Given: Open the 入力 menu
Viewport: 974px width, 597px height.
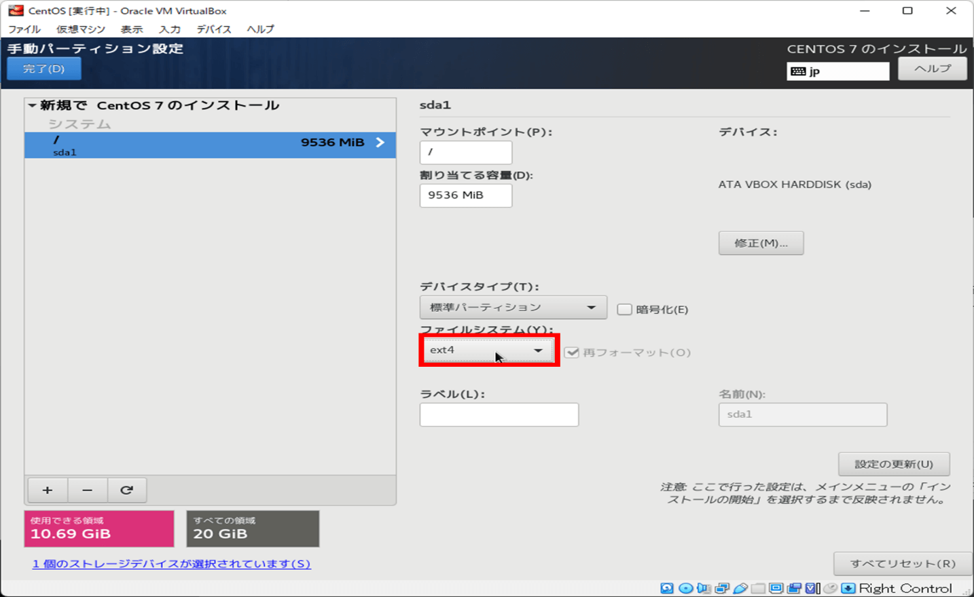Looking at the screenshot, I should pyautogui.click(x=170, y=29).
